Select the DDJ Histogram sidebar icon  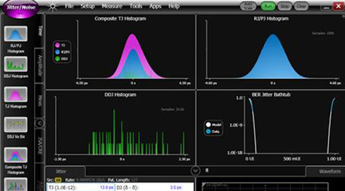coord(16,64)
